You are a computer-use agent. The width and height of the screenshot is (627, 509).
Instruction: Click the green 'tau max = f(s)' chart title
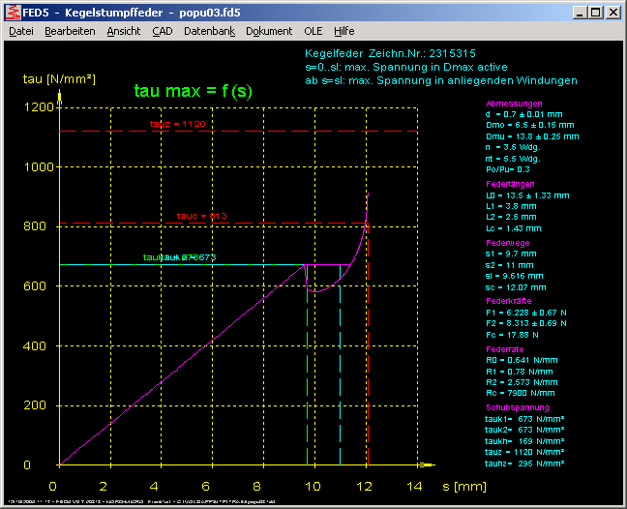click(x=193, y=90)
